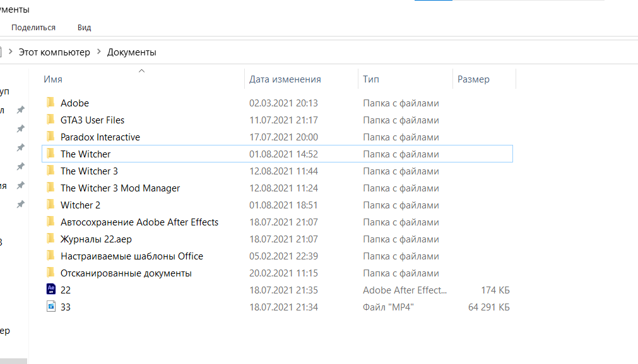The width and height of the screenshot is (638, 364).
Task: Click the Witcher 2 folder icon
Action: click(x=50, y=204)
